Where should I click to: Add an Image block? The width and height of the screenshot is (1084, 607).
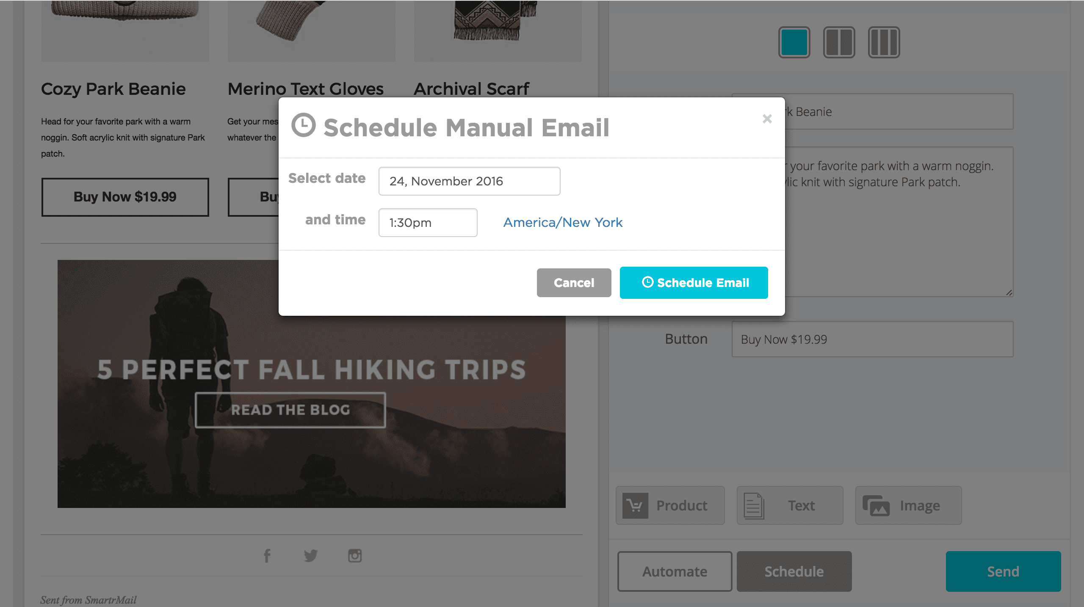tap(908, 505)
